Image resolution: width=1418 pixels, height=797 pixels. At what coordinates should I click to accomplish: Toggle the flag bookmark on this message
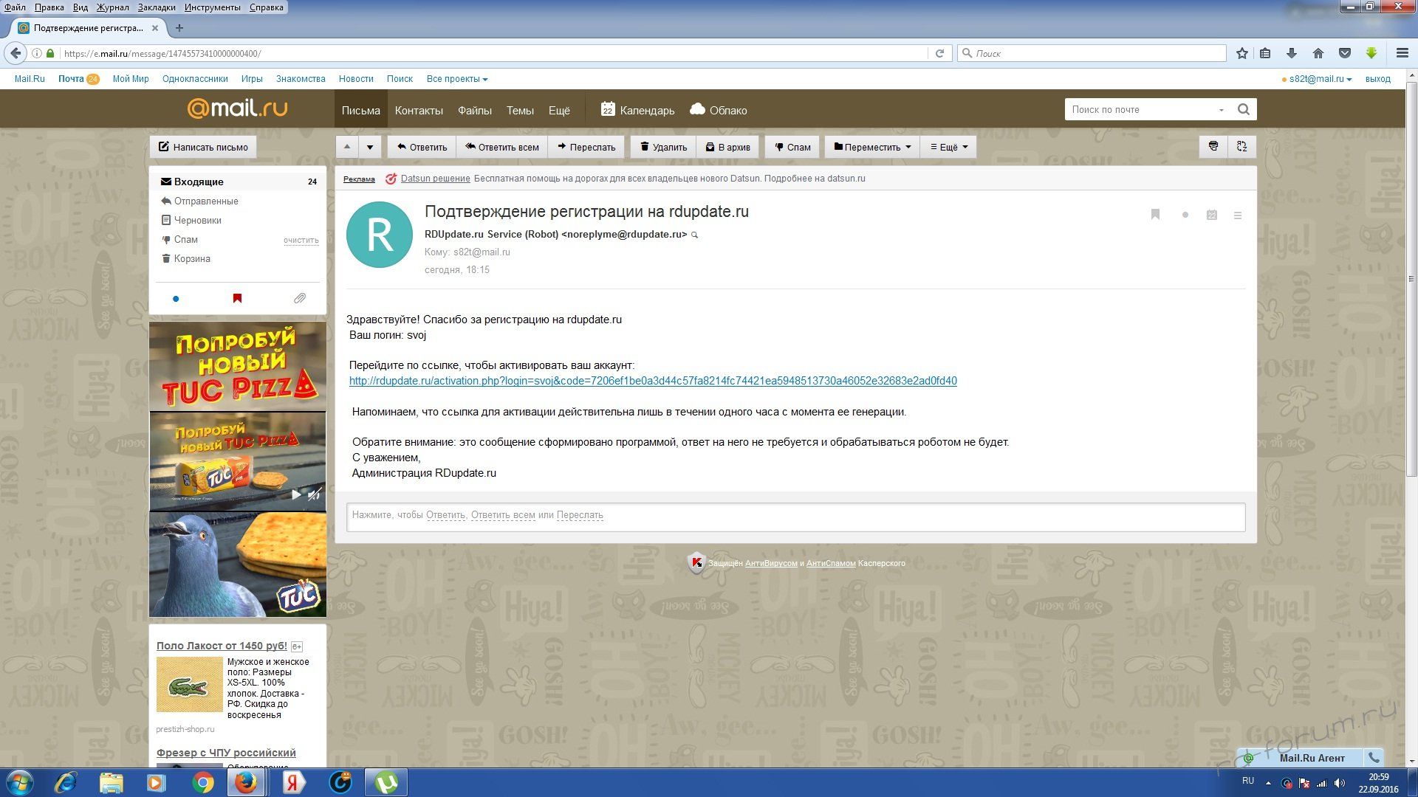click(x=1155, y=215)
